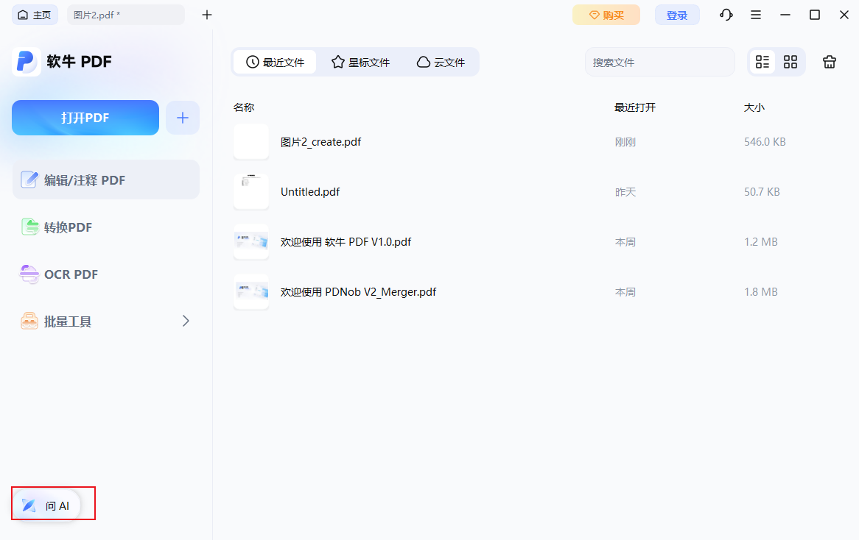Screen dimensions: 859x540
Task: Open 欢迎使用 软牛 PDF V1.0.pdf thumbnail
Action: [x=251, y=242]
